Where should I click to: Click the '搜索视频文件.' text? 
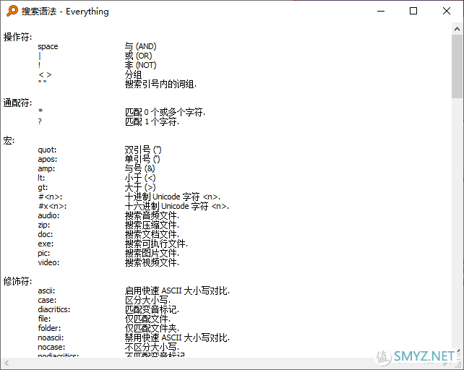point(152,262)
